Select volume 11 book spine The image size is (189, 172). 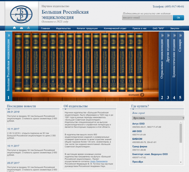(x=113, y=62)
